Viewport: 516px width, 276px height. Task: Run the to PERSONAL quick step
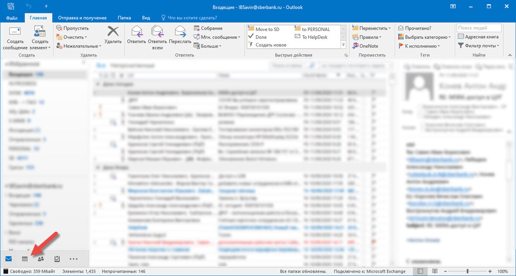tap(313, 29)
